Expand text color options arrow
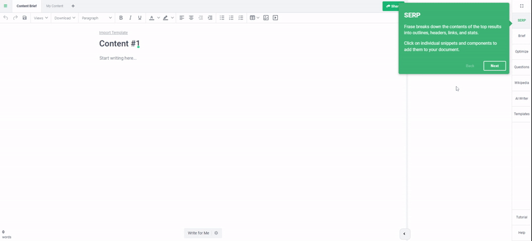The image size is (532, 241). (x=158, y=18)
